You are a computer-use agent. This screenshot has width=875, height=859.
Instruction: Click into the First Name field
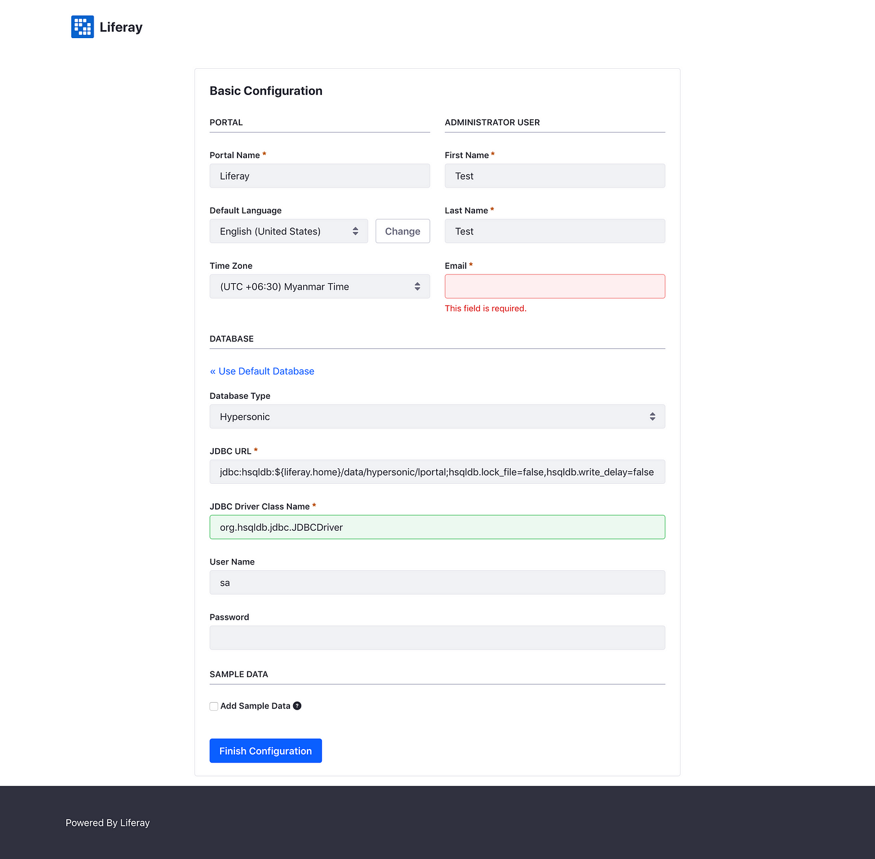coord(555,176)
